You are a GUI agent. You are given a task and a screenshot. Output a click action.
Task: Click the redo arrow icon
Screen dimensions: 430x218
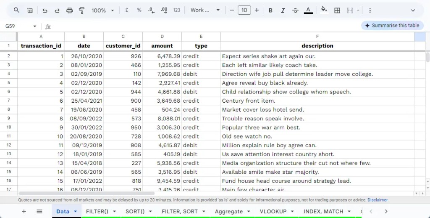(x=57, y=10)
